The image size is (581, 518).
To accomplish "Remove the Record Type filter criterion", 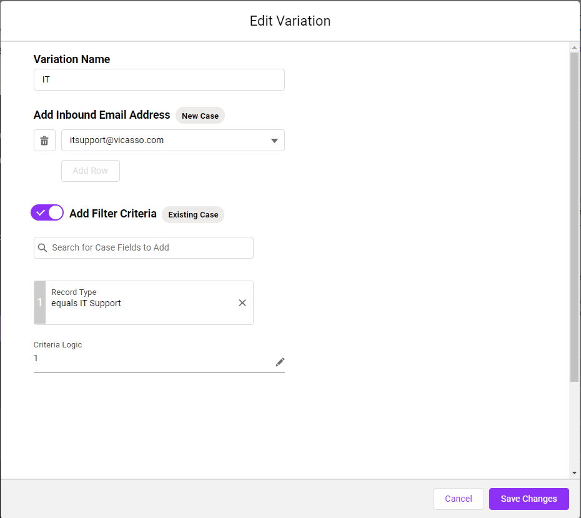I will (x=242, y=302).
